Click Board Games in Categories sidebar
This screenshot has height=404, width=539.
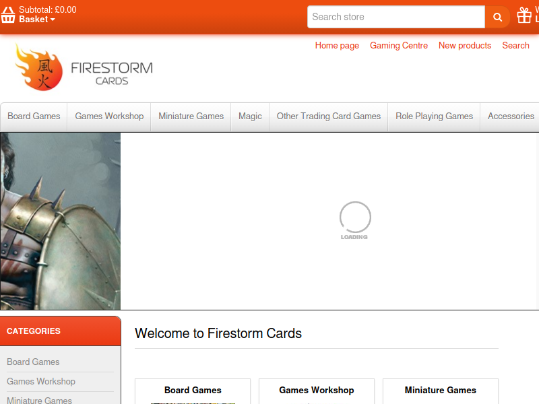pos(33,362)
